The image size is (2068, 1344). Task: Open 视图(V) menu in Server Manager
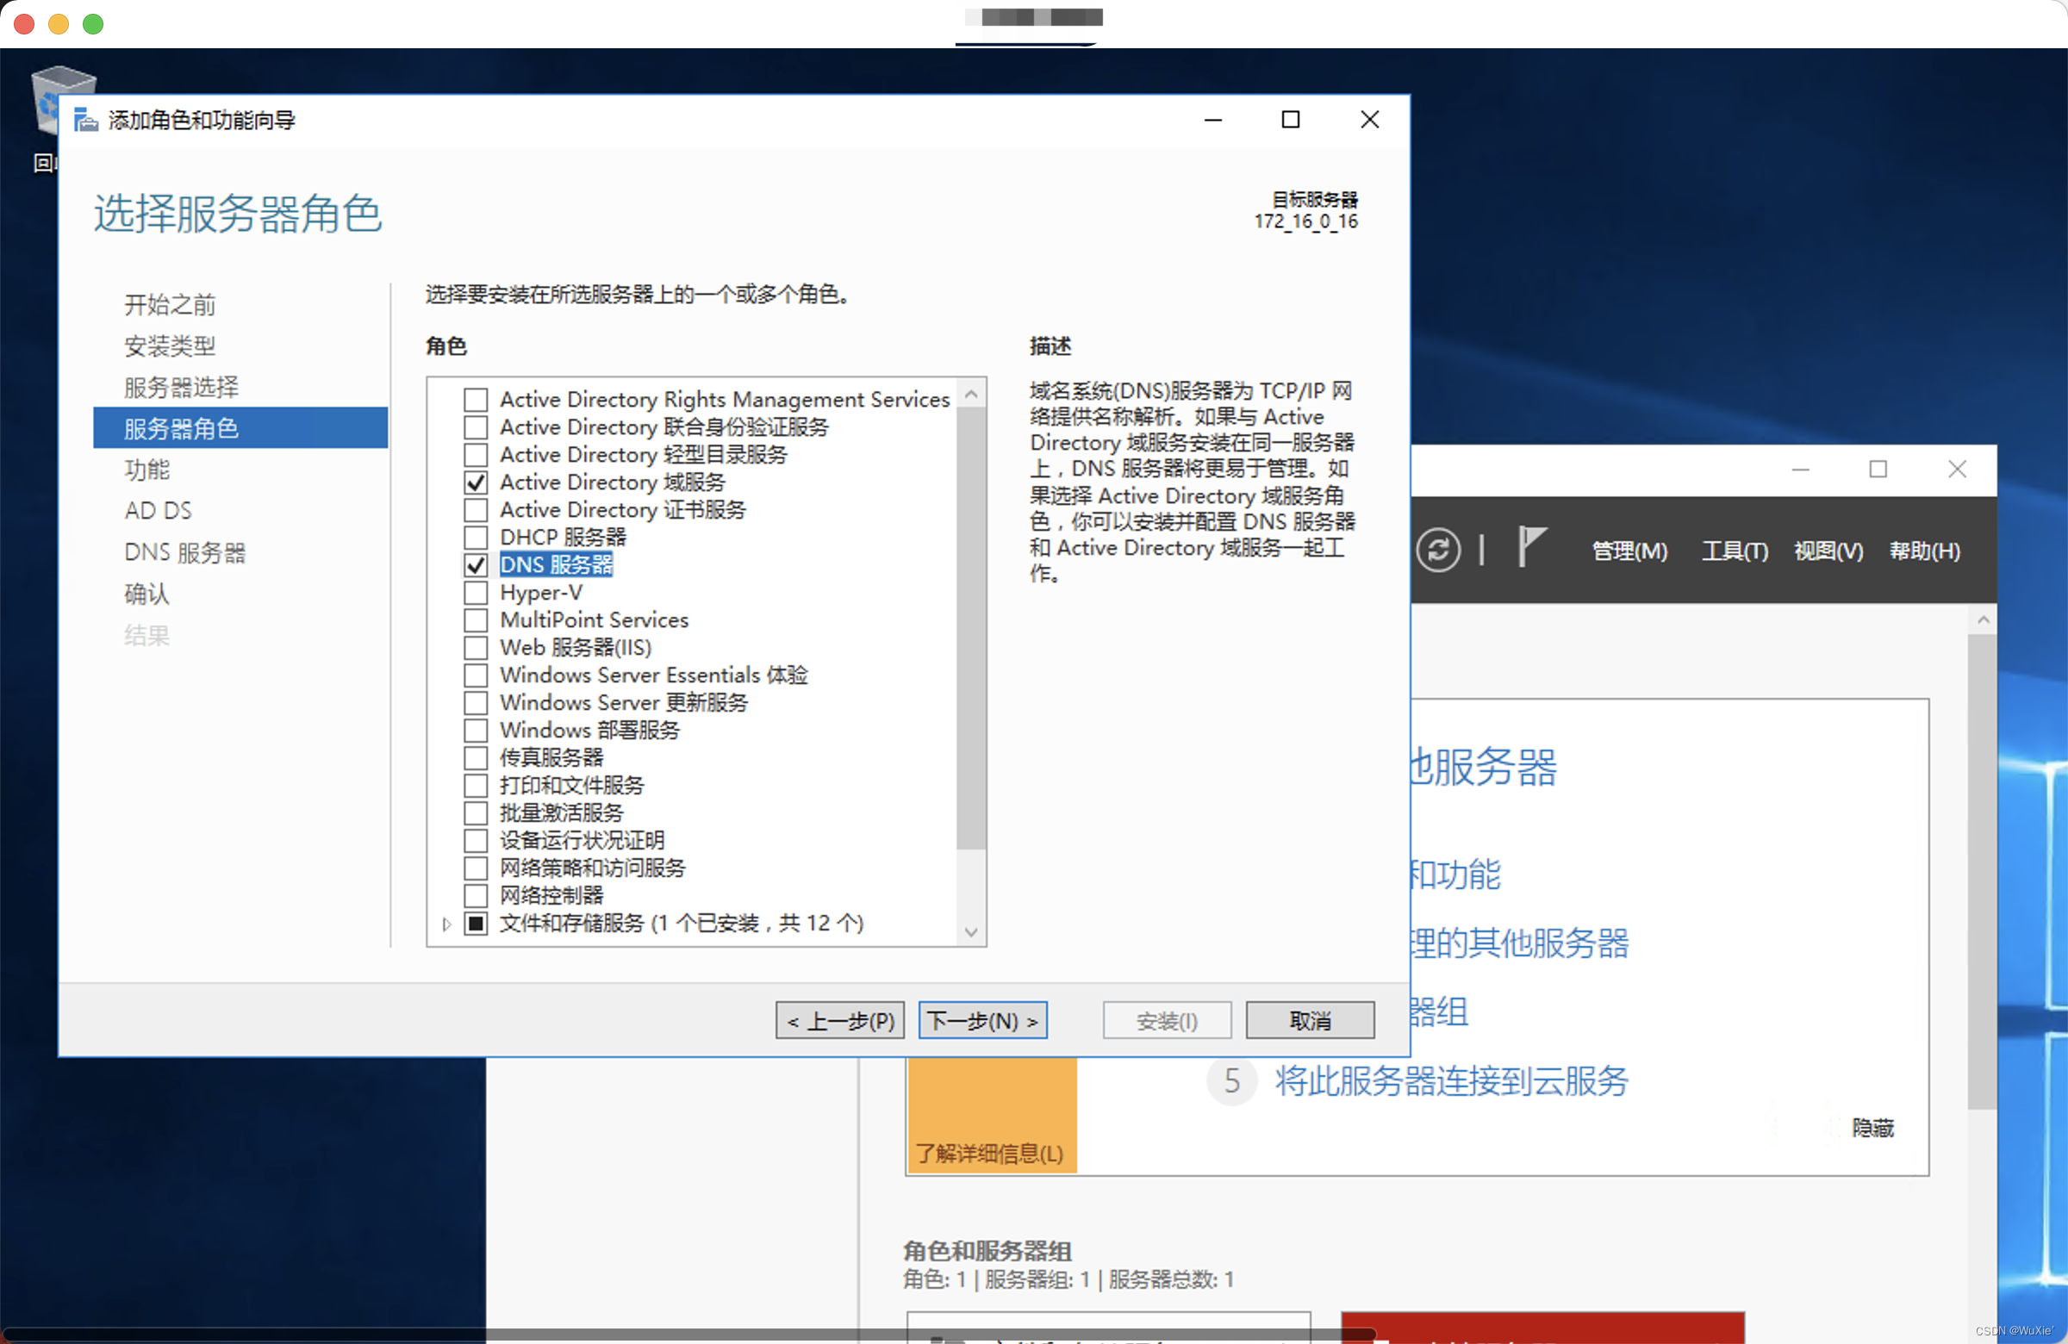click(1828, 551)
